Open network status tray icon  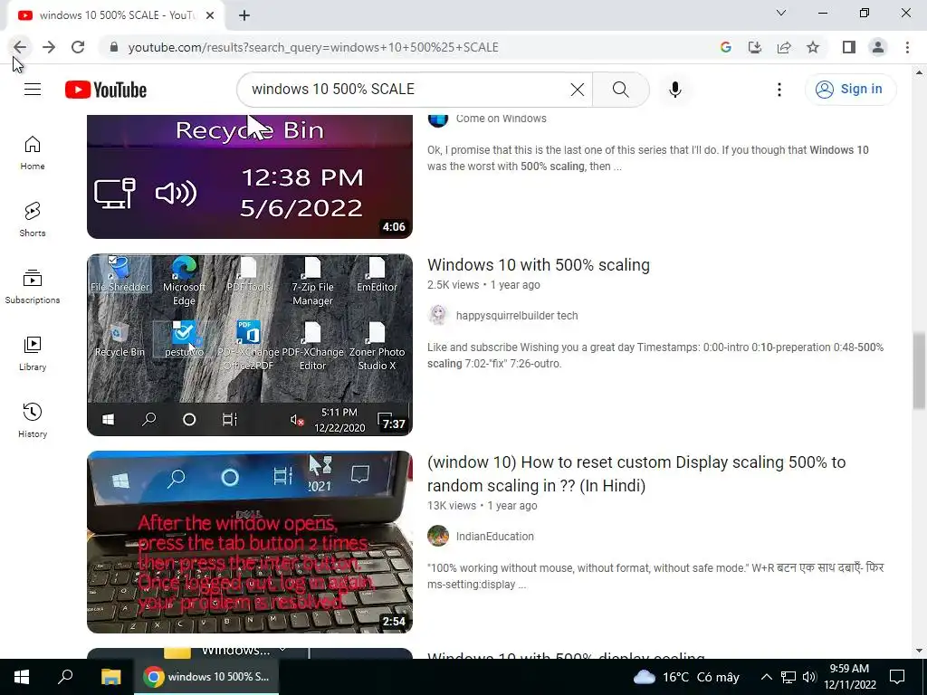click(x=788, y=677)
